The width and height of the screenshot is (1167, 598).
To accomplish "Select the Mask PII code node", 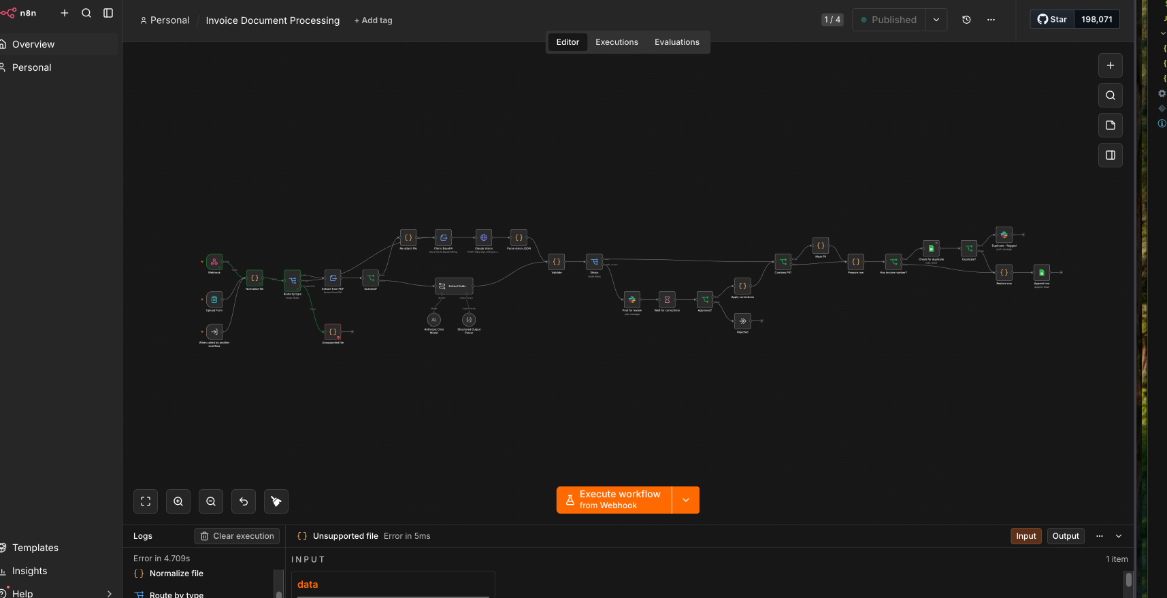I will [821, 246].
